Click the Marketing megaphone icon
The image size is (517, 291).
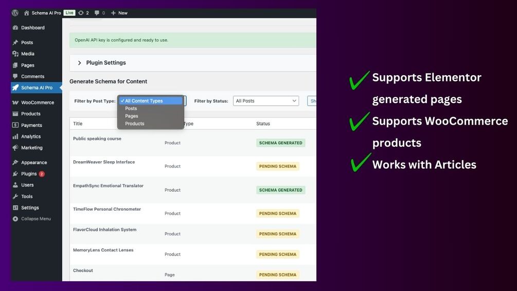[x=15, y=148]
